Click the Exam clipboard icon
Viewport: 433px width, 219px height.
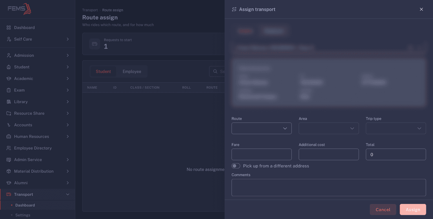(x=9, y=90)
